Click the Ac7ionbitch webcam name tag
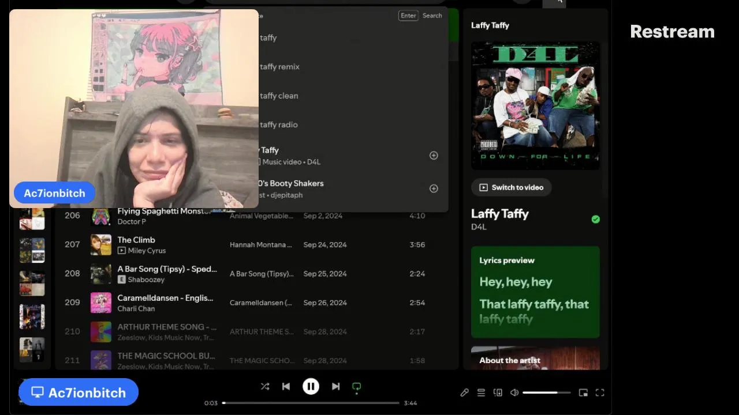Screen dimensions: 739x415 [54, 193]
